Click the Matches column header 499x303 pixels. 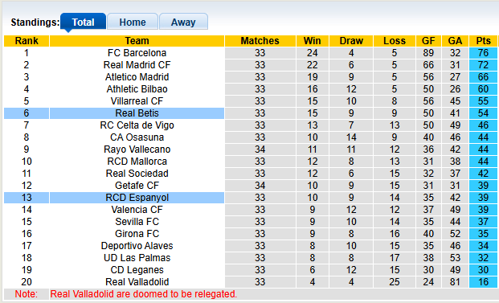[260, 41]
